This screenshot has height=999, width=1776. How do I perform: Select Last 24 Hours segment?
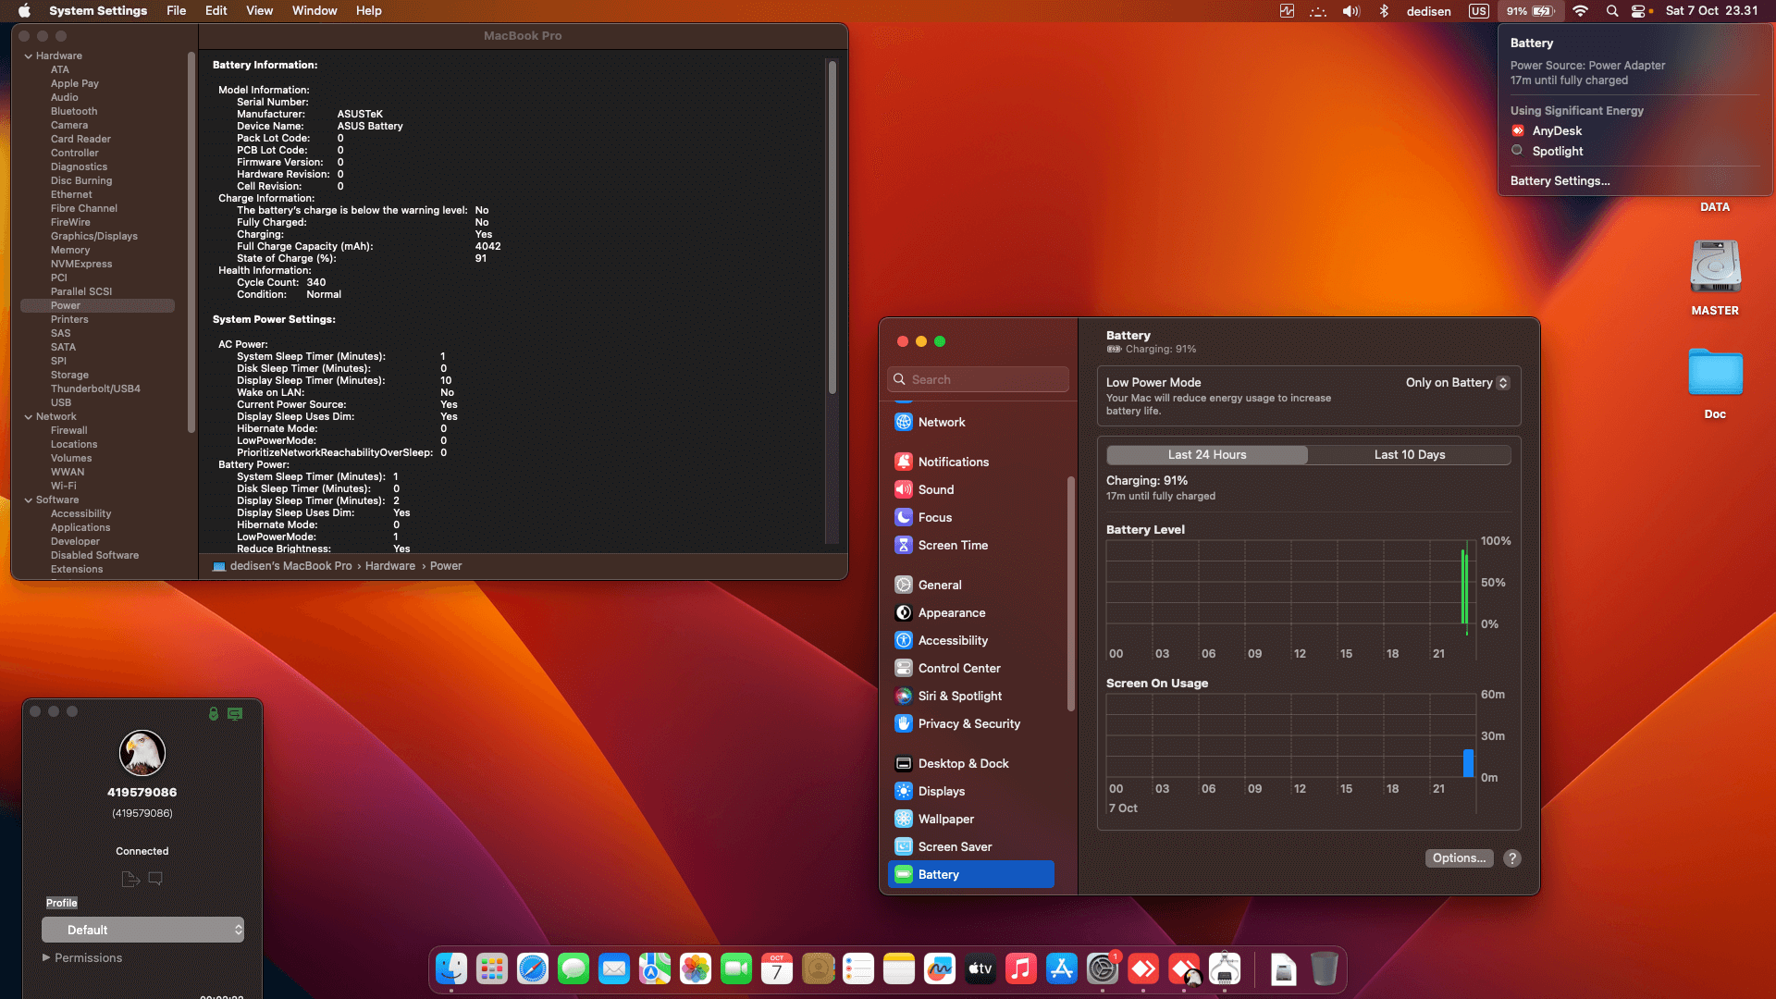(1206, 454)
